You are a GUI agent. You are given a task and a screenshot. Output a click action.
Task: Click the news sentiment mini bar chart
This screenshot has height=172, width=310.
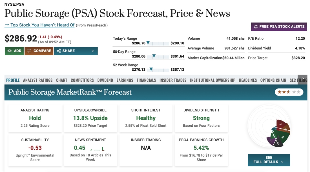[97, 149]
